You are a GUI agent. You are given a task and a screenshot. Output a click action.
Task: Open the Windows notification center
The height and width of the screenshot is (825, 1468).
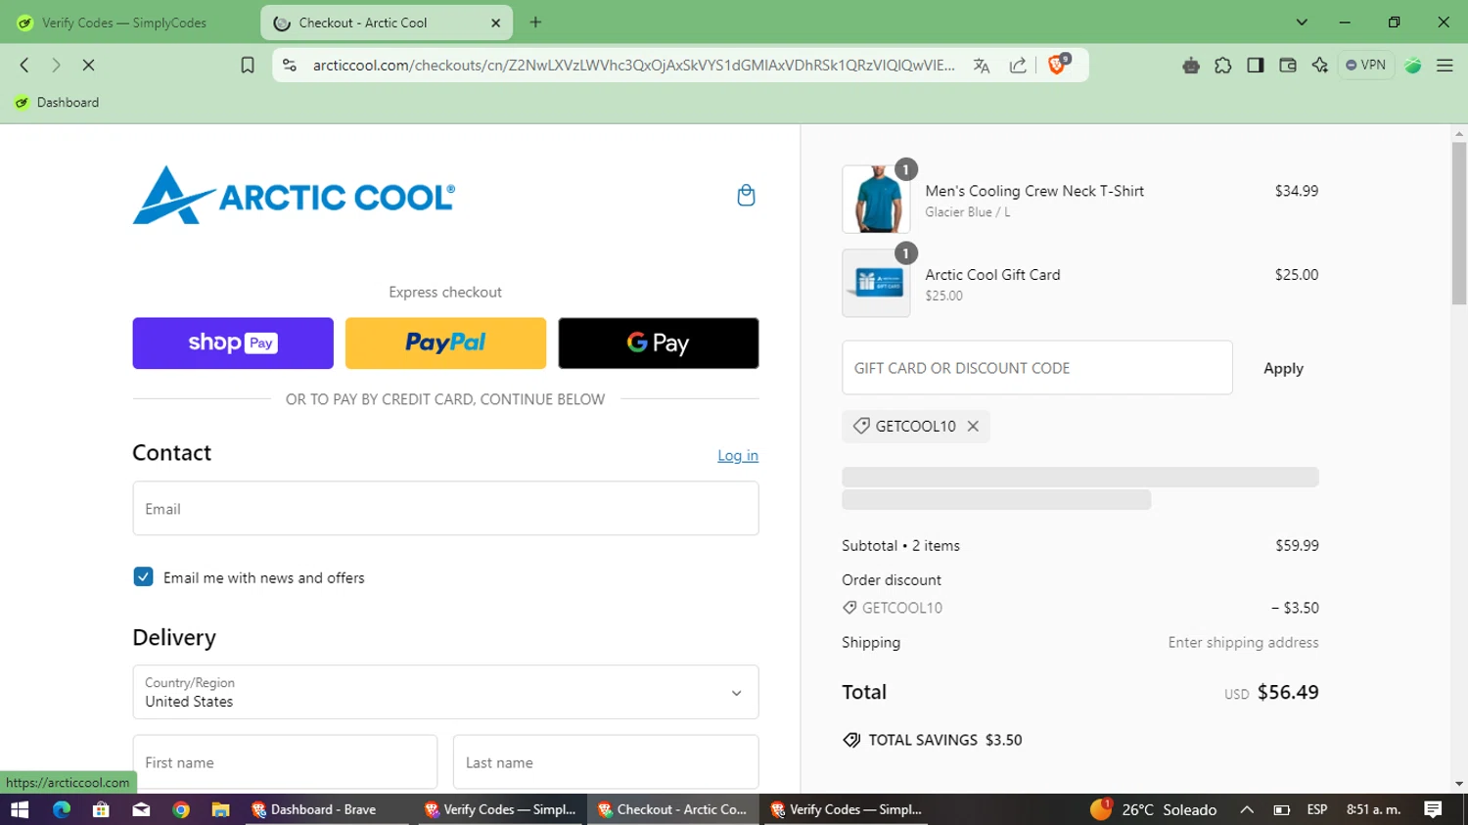[1433, 809]
